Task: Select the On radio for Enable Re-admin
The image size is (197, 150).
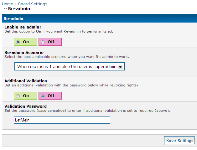Action: point(18,42)
